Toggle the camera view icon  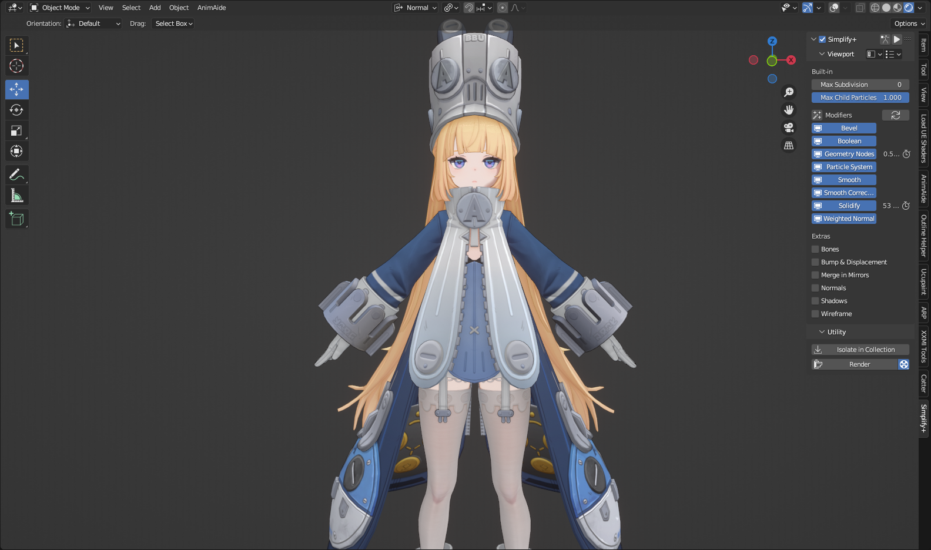[789, 128]
